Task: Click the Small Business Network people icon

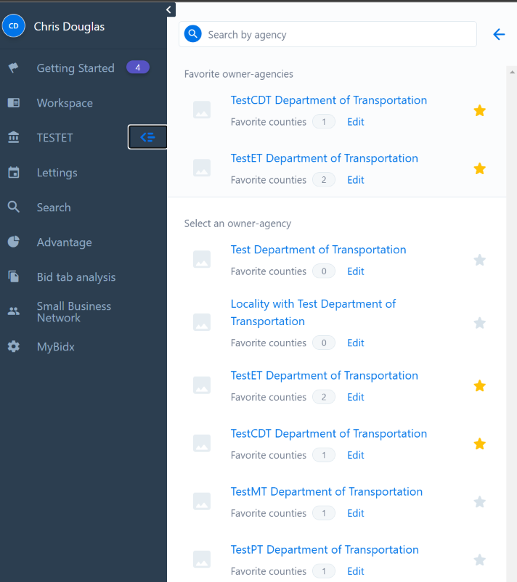Action: pos(14,312)
